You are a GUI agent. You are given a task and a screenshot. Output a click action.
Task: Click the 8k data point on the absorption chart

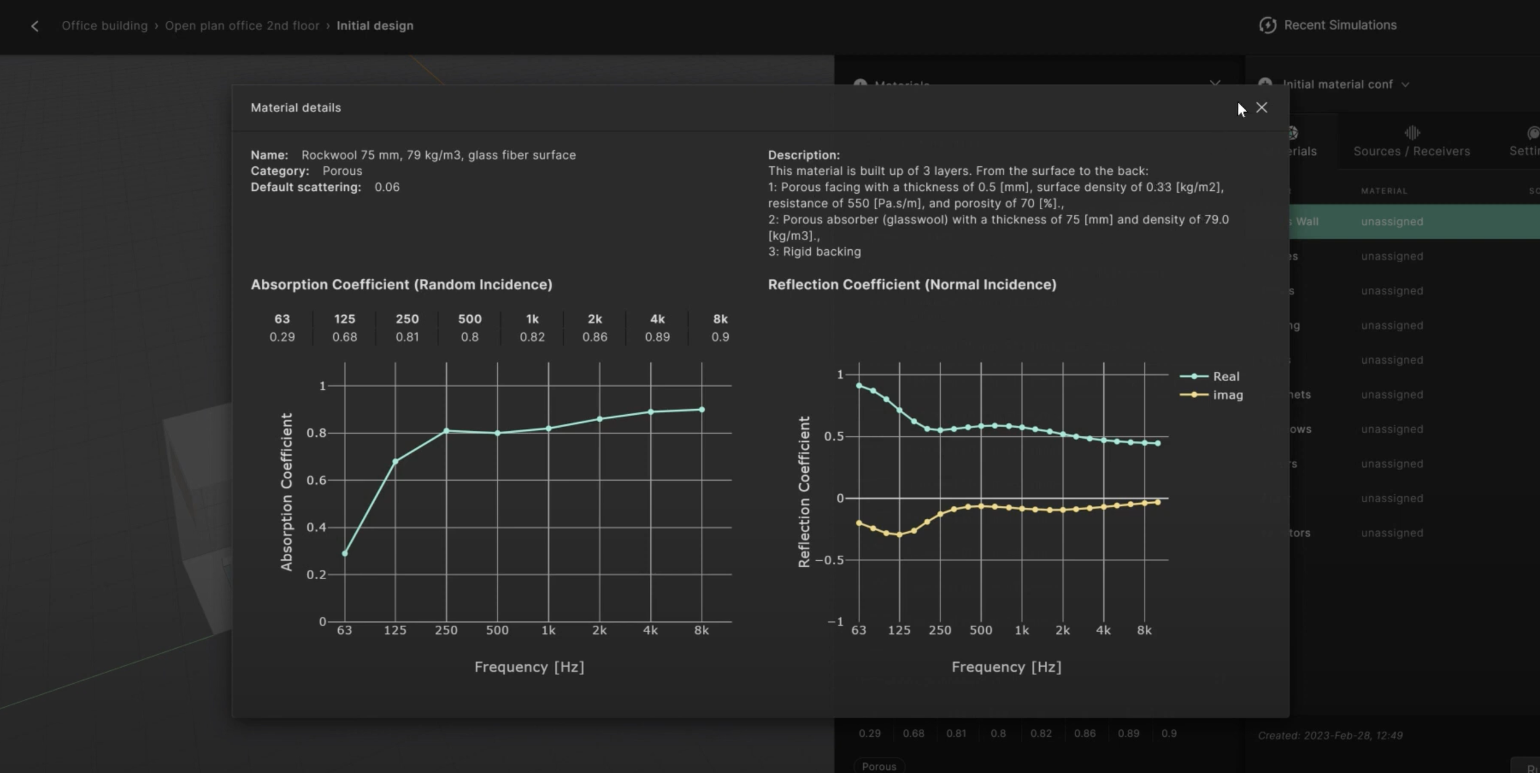(701, 408)
